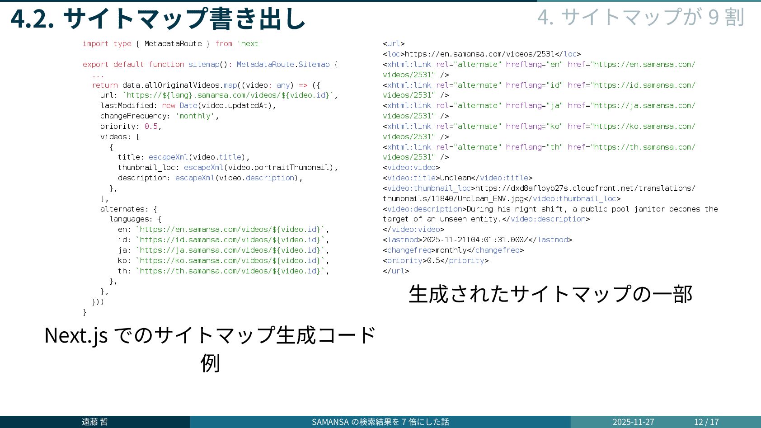Click the "en:" language URL code line

[224, 229]
